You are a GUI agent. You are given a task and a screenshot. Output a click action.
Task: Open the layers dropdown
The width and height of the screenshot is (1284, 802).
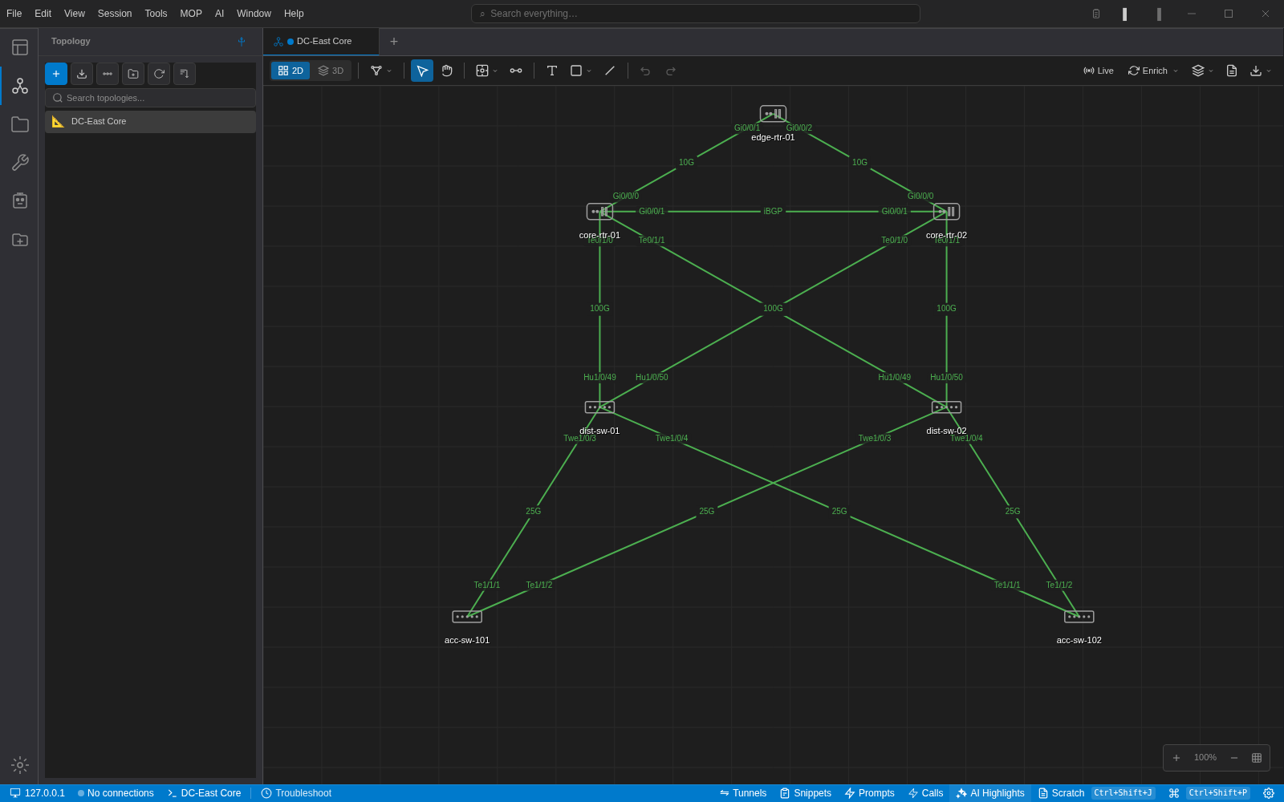pyautogui.click(x=1203, y=71)
